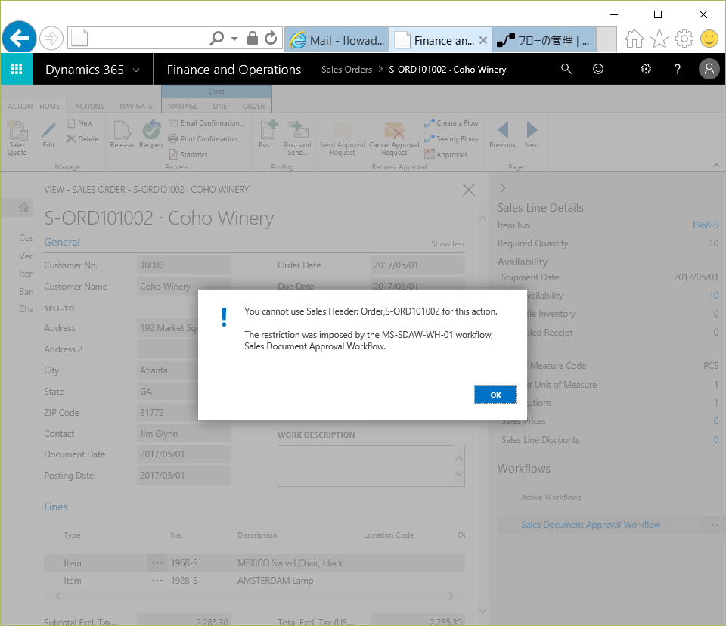The image size is (726, 626).
Task: Open more options for workflow row
Action: tap(712, 525)
